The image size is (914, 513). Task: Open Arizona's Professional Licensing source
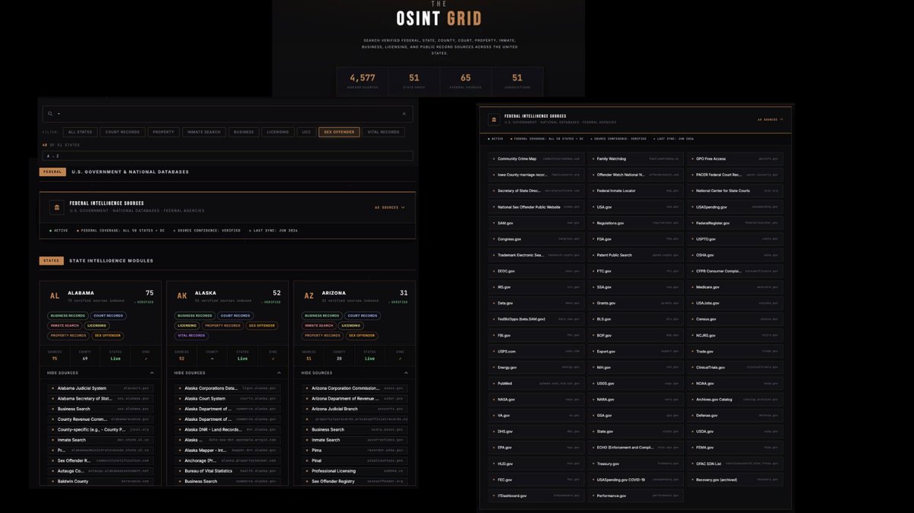(355, 471)
